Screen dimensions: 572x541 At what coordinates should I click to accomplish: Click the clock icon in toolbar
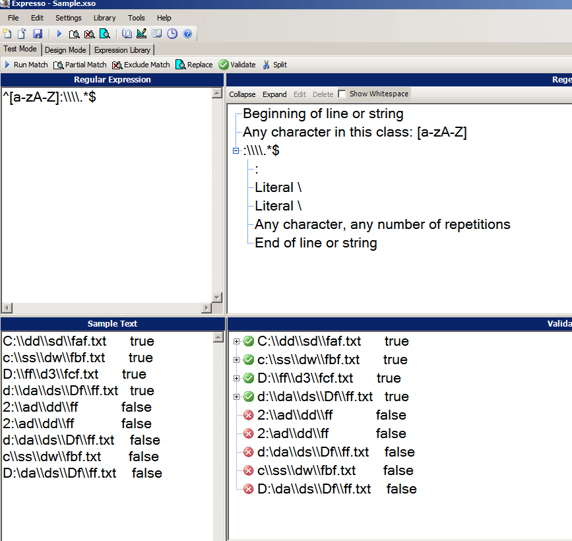(x=172, y=34)
